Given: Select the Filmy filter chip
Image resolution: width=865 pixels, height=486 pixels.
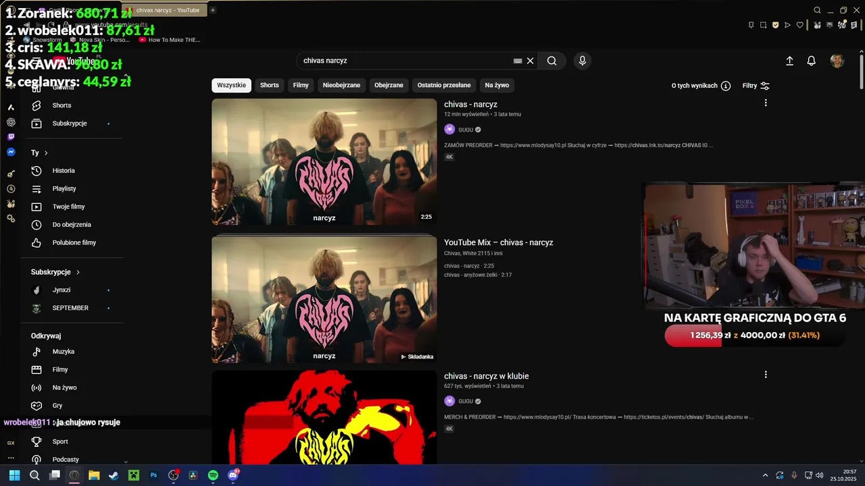Looking at the screenshot, I should (301, 85).
